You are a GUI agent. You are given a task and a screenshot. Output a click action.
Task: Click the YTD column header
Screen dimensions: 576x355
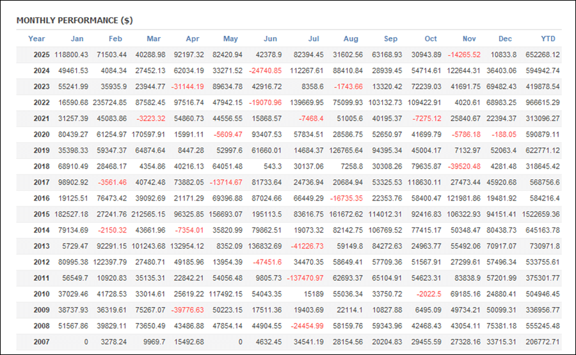click(x=548, y=38)
